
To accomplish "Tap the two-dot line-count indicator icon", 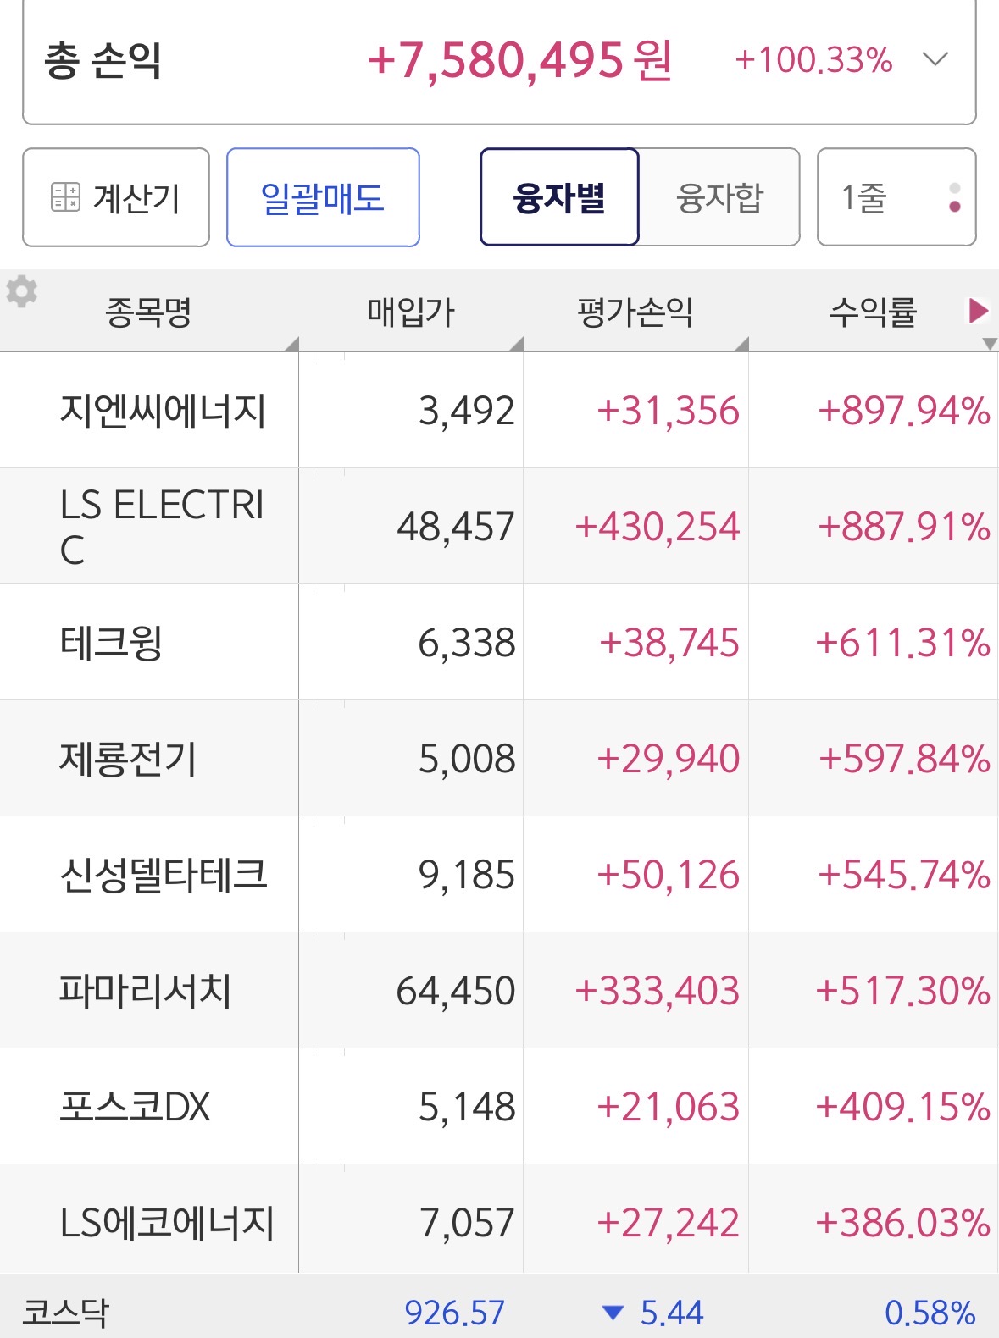I will coord(955,197).
